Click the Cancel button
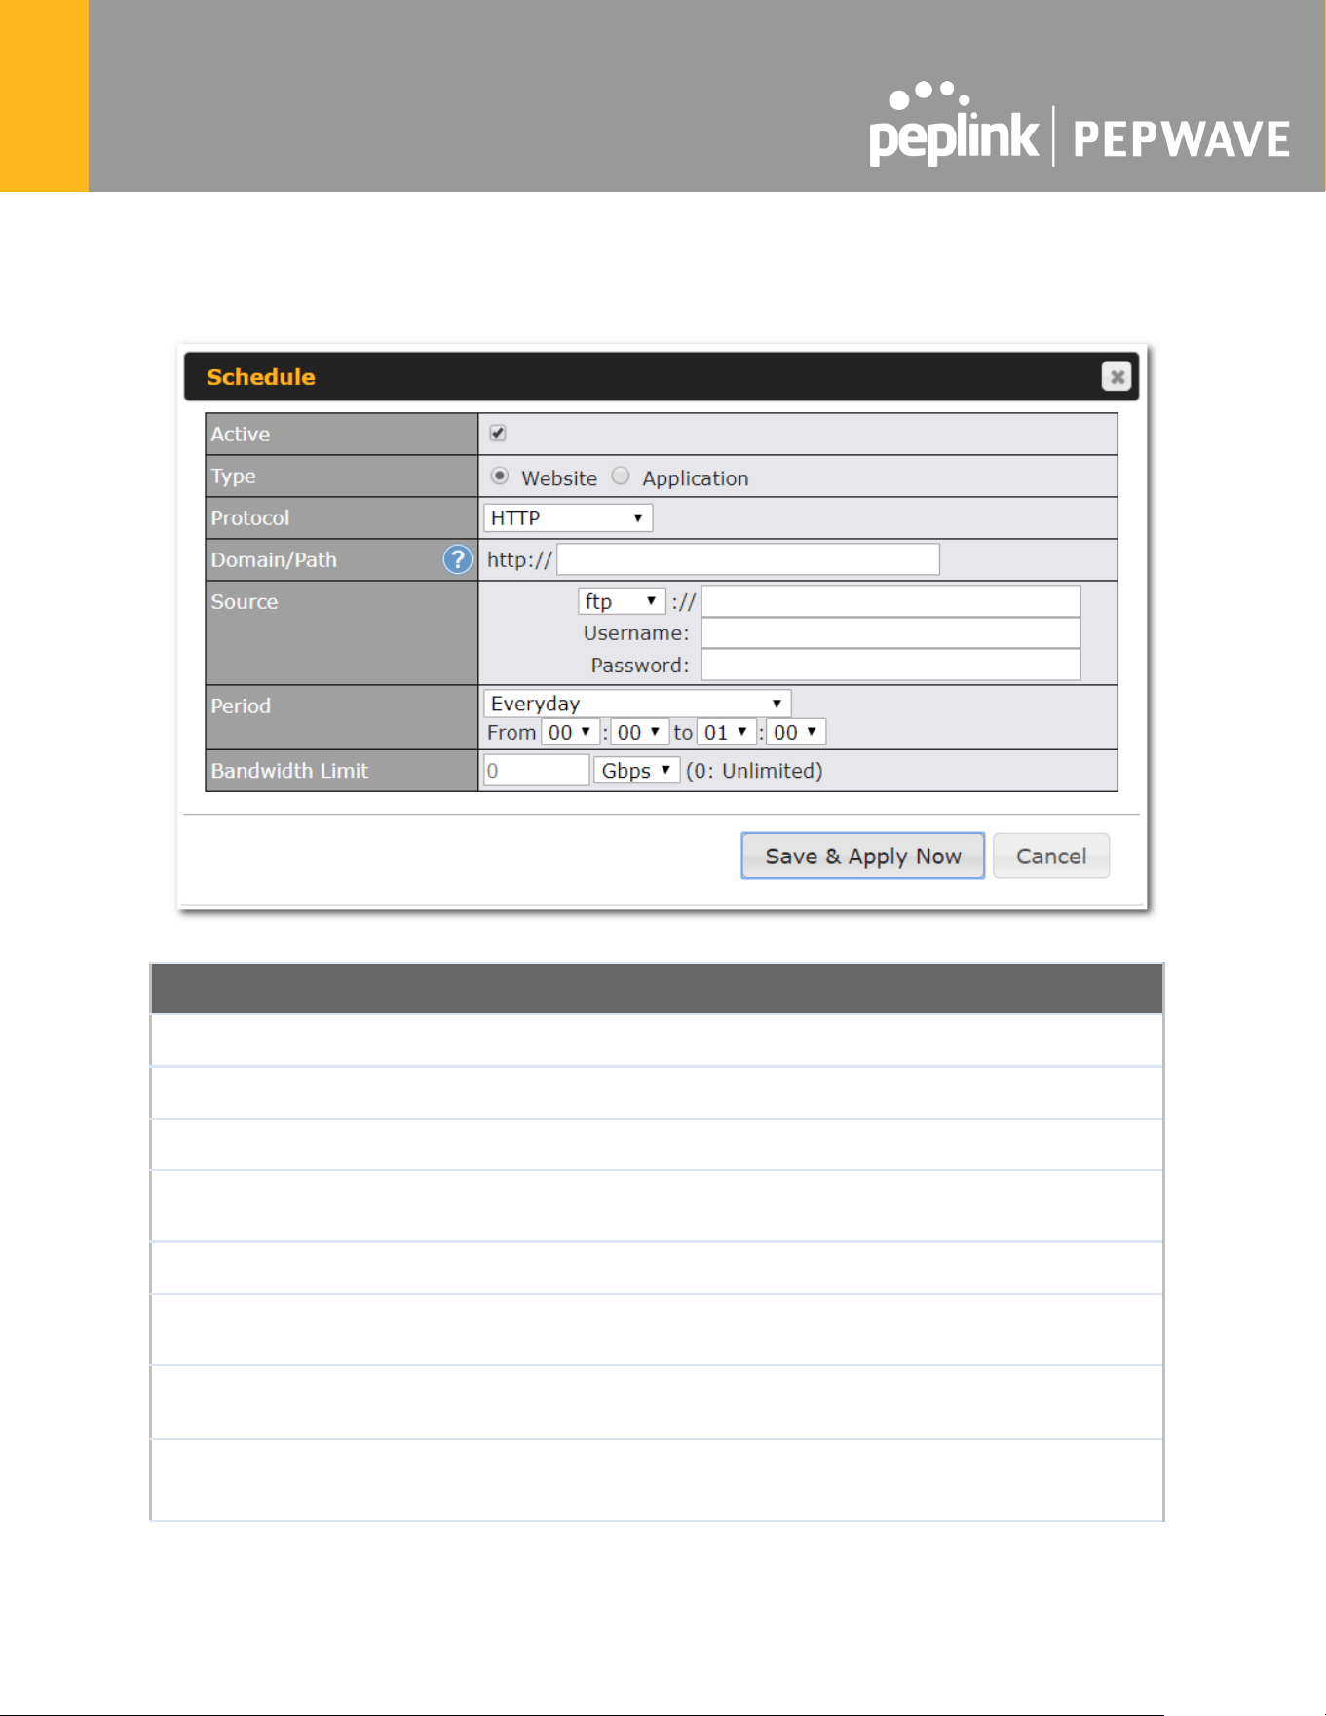This screenshot has height=1716, width=1326. pos(1051,856)
